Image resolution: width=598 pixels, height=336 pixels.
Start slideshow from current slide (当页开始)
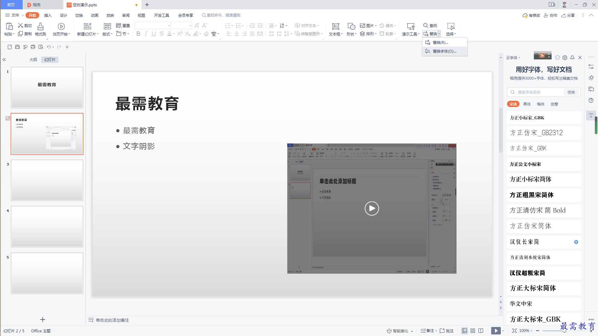(61, 26)
